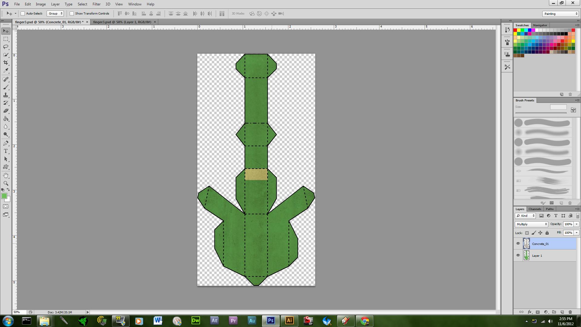Select the Clone Stamp tool

(6, 95)
